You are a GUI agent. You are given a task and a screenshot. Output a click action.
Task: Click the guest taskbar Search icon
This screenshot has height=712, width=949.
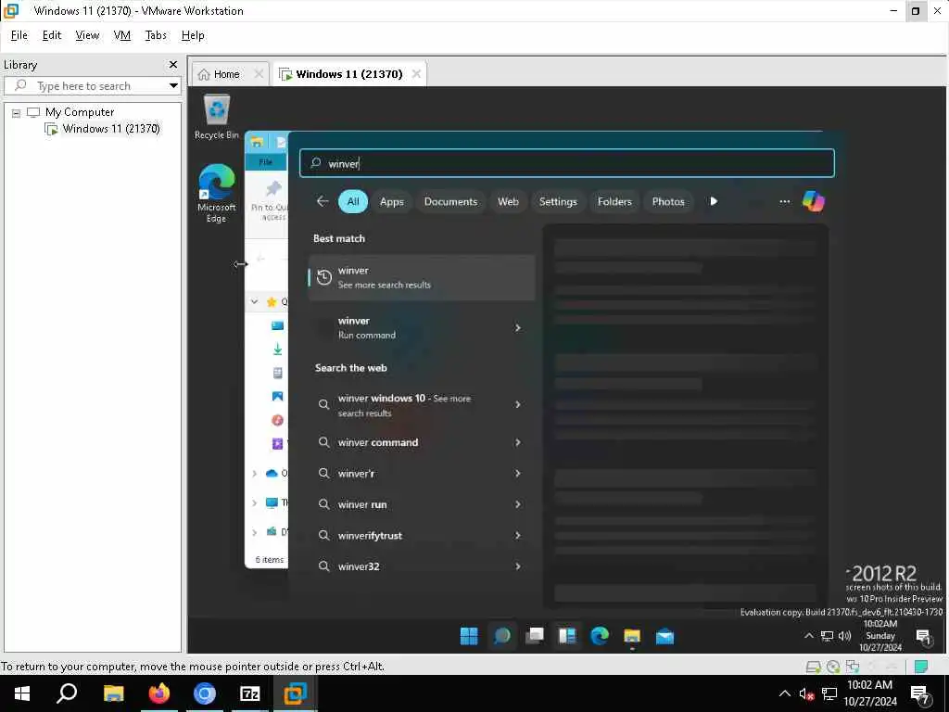501,636
